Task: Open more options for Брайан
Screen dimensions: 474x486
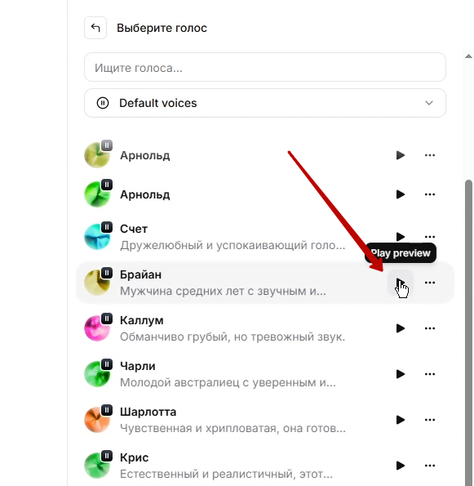Action: [430, 283]
